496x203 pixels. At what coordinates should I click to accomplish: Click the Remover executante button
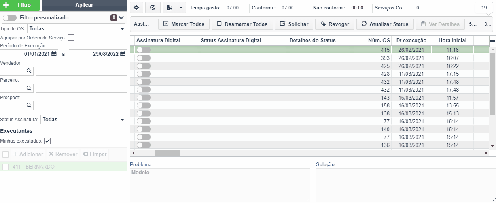(63, 154)
